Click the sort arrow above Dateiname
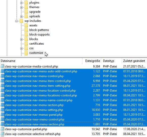The image size is (147, 137). point(41,59)
